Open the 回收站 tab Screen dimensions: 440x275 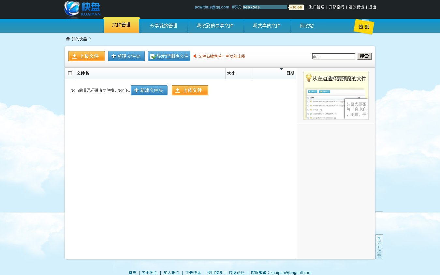point(307,26)
